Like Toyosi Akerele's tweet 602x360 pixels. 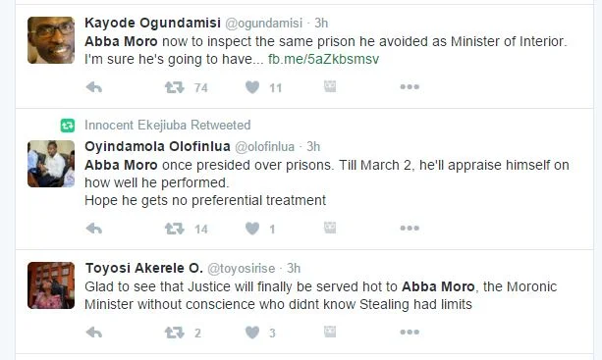pos(252,332)
